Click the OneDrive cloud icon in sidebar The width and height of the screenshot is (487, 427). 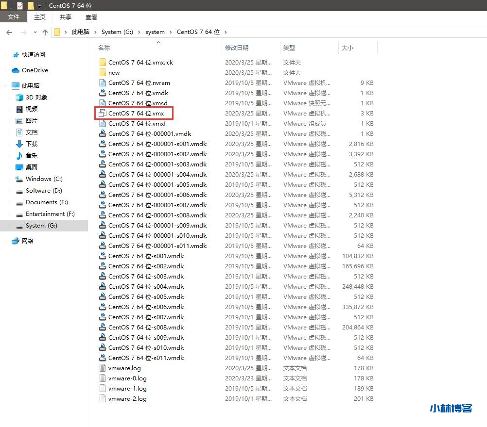(x=16, y=70)
